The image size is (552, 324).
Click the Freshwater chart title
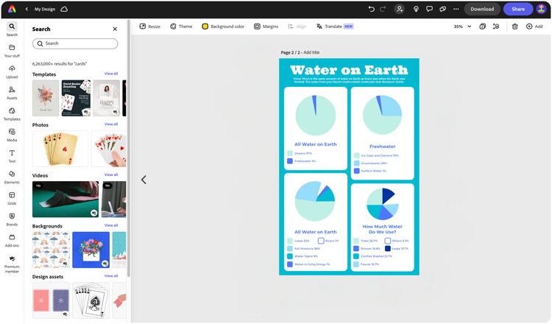(382, 146)
